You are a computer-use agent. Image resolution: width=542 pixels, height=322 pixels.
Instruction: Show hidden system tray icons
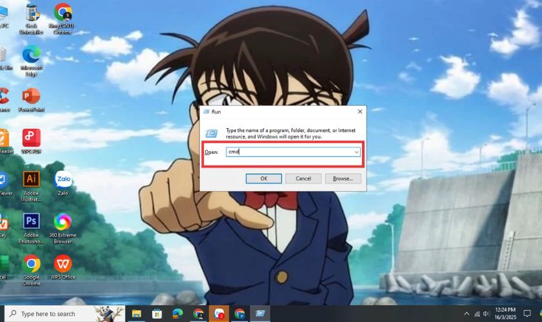467,314
